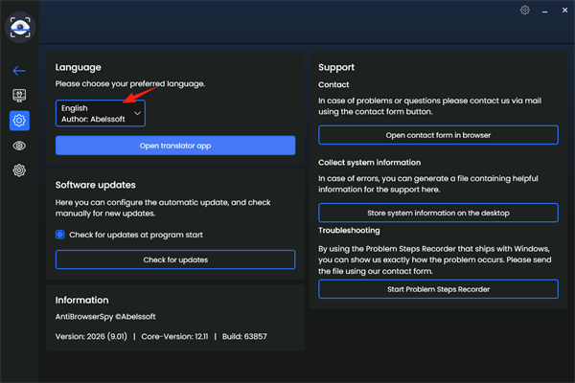Open settings gear in the title bar
Screen dimensions: 575x383
(524, 11)
